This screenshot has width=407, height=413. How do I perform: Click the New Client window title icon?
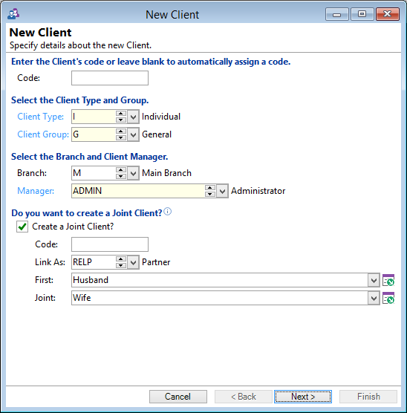tap(13, 14)
